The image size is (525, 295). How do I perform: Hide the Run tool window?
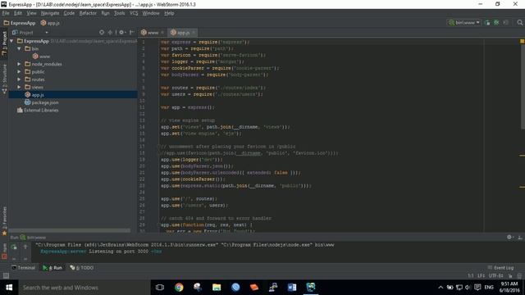[x=520, y=237]
